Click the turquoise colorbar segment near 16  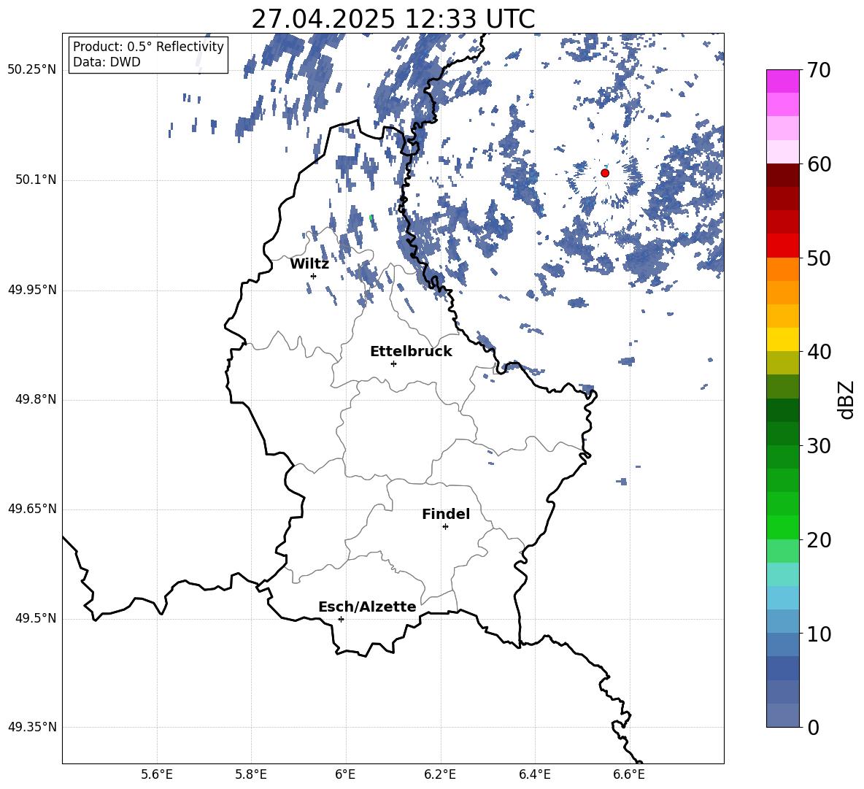pyautogui.click(x=783, y=574)
